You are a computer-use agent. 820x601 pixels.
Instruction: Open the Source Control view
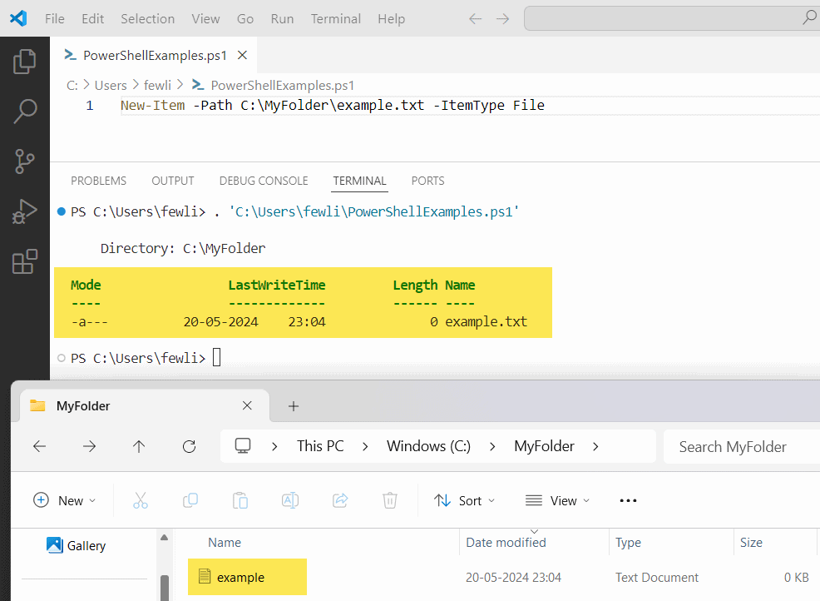click(24, 161)
